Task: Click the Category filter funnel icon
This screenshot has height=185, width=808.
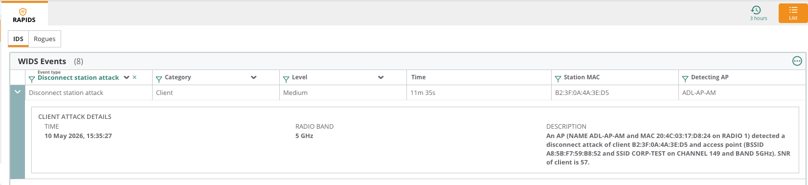Action: (159, 79)
